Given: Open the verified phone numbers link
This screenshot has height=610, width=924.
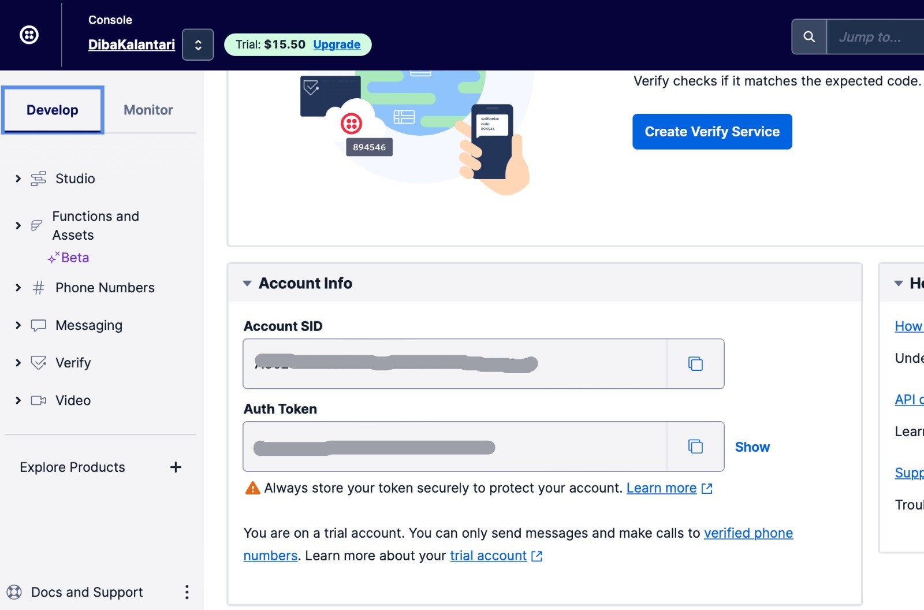Looking at the screenshot, I should pos(748,533).
